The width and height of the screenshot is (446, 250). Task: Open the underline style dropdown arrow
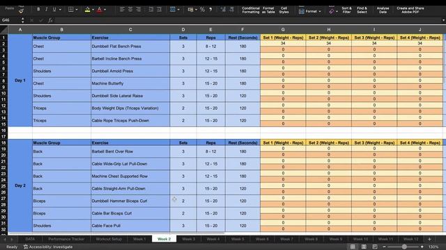pos(60,10)
